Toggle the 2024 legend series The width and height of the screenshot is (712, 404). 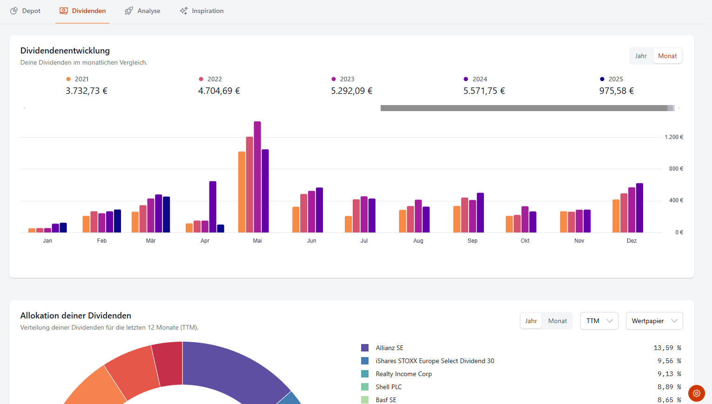[475, 79]
